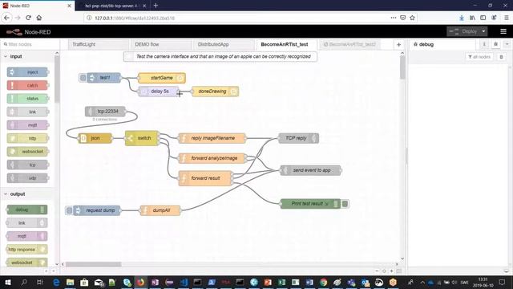The width and height of the screenshot is (513, 289).
Task: Trigger the test1 inject node button
Action: [x=83, y=78]
